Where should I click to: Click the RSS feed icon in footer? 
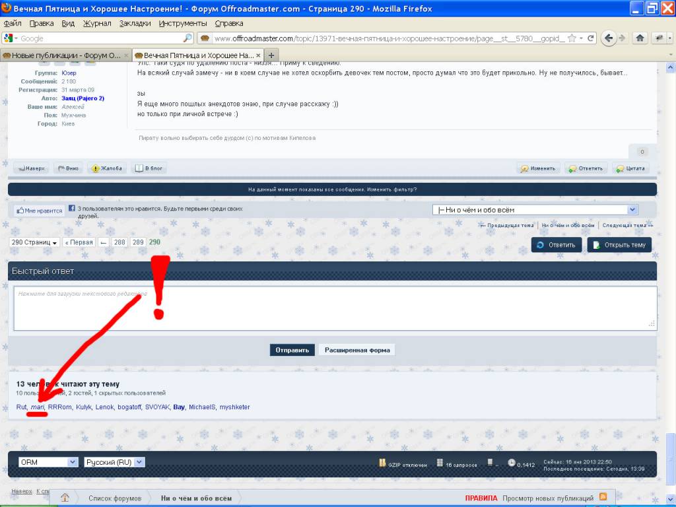point(603,497)
